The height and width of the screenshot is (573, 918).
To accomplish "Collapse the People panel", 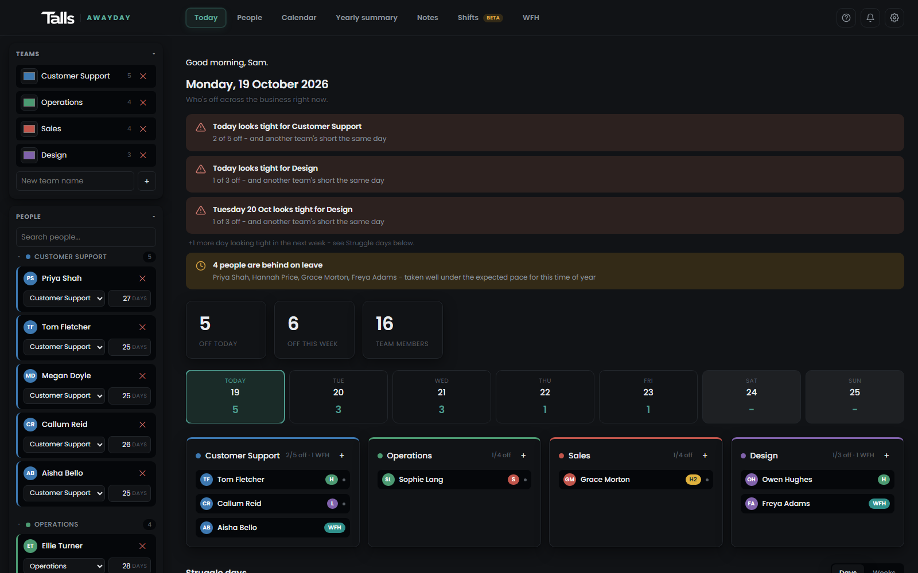I will 154,217.
